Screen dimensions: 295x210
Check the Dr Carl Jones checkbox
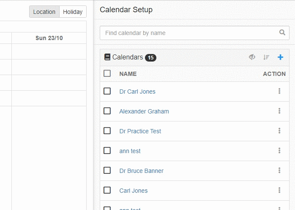107,91
